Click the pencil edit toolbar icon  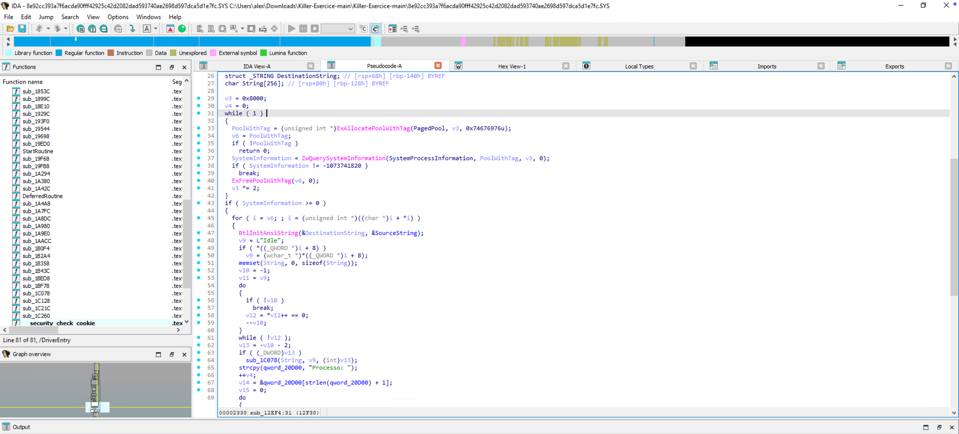[263, 29]
